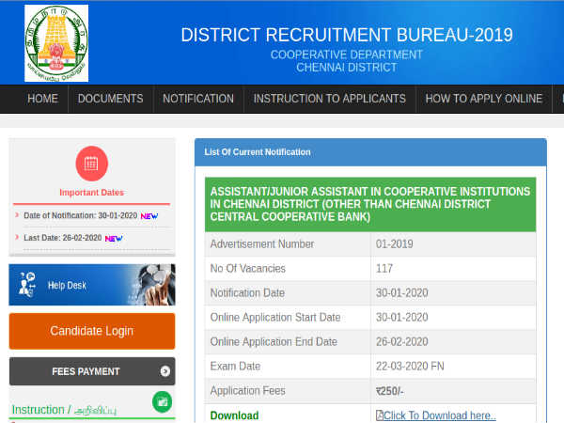
Task: Click the arrow icon on Fees Payment
Action: [165, 371]
